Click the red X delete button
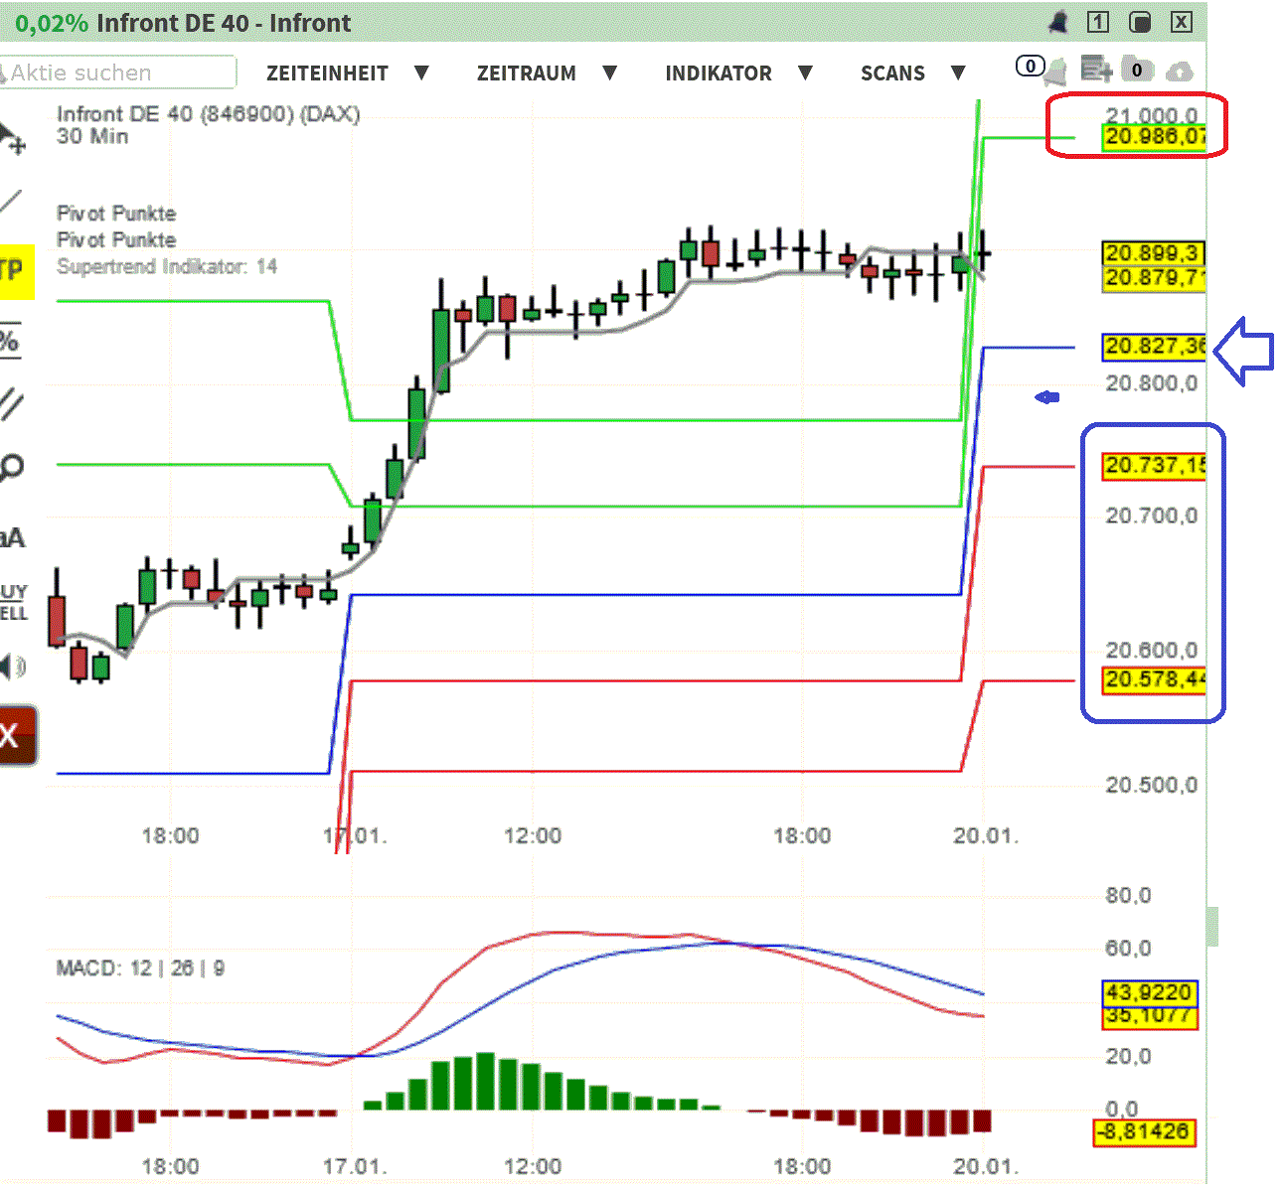 pos(15,735)
